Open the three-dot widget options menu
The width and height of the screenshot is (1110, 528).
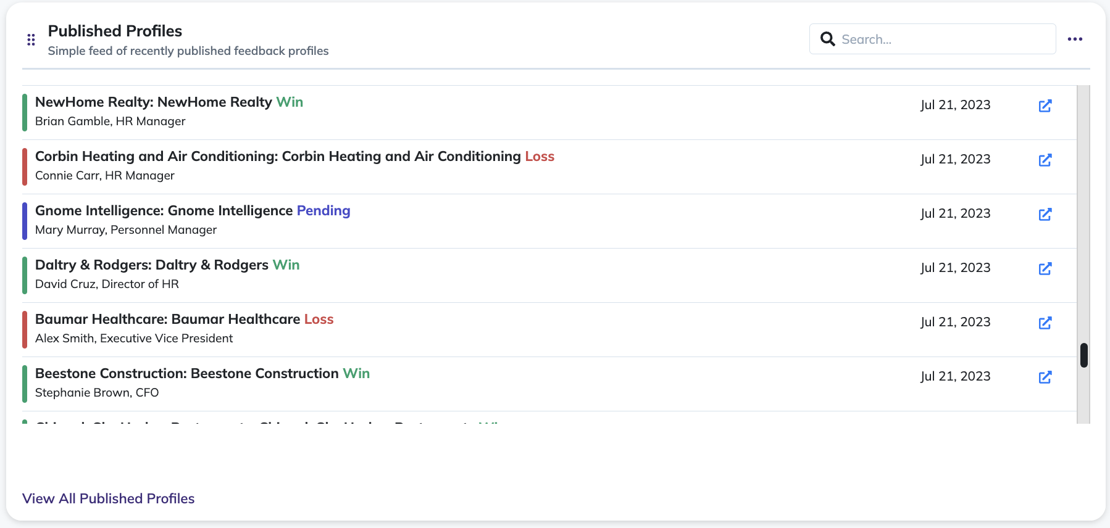pyautogui.click(x=1075, y=39)
